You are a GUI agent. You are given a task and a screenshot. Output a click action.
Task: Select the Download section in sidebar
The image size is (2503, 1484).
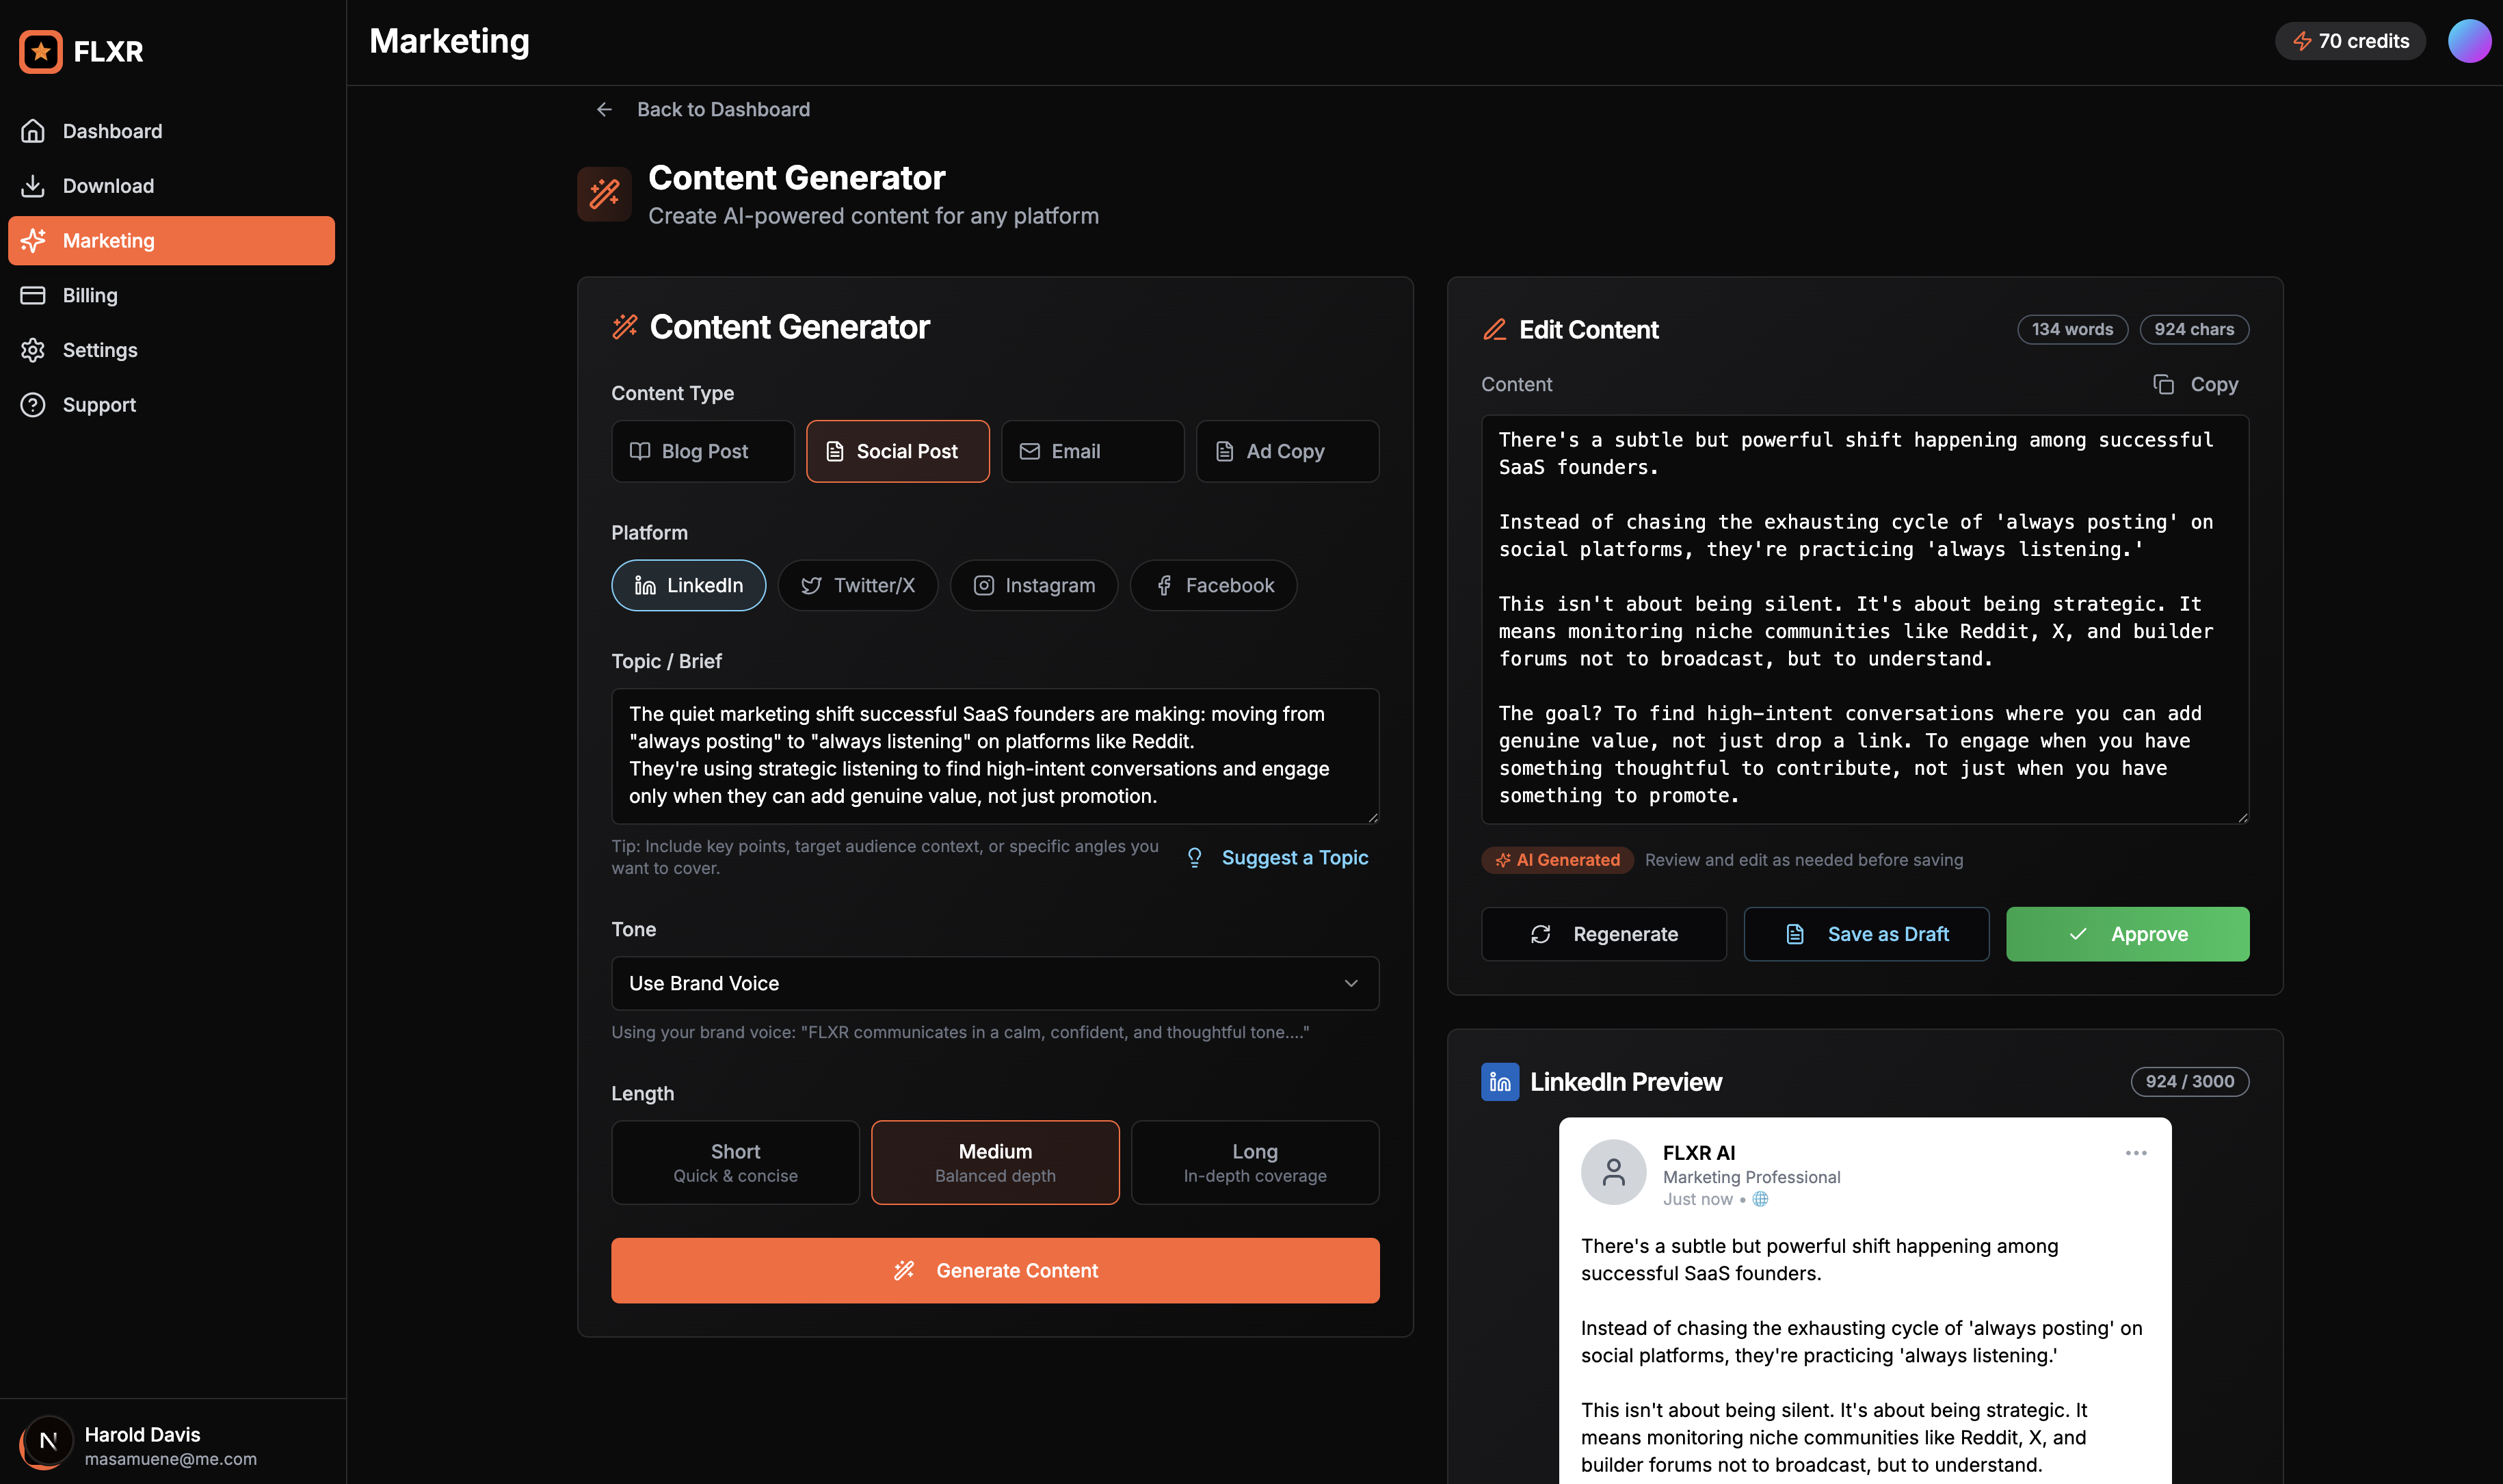[108, 186]
